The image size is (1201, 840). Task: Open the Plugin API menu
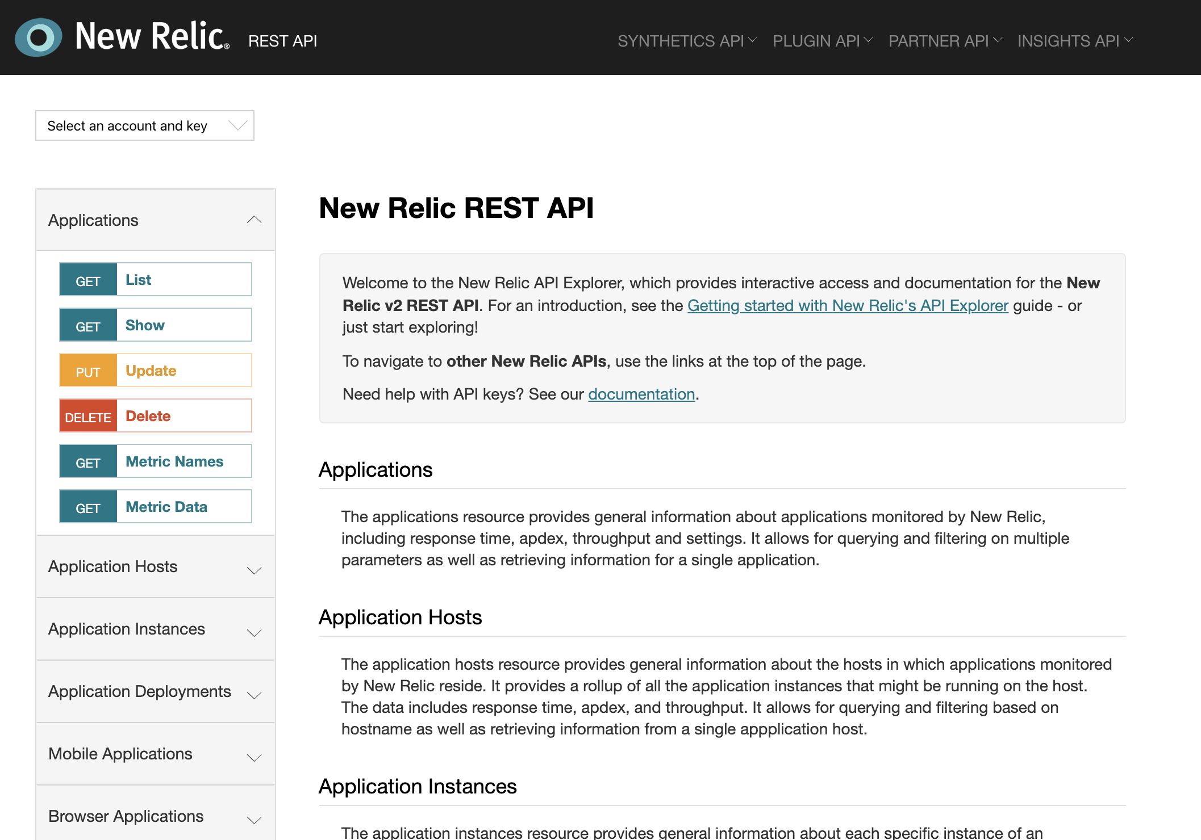(x=822, y=41)
